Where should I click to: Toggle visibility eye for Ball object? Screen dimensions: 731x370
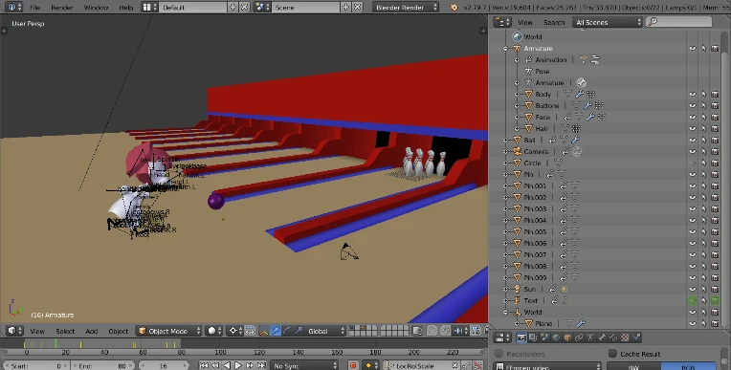click(693, 140)
